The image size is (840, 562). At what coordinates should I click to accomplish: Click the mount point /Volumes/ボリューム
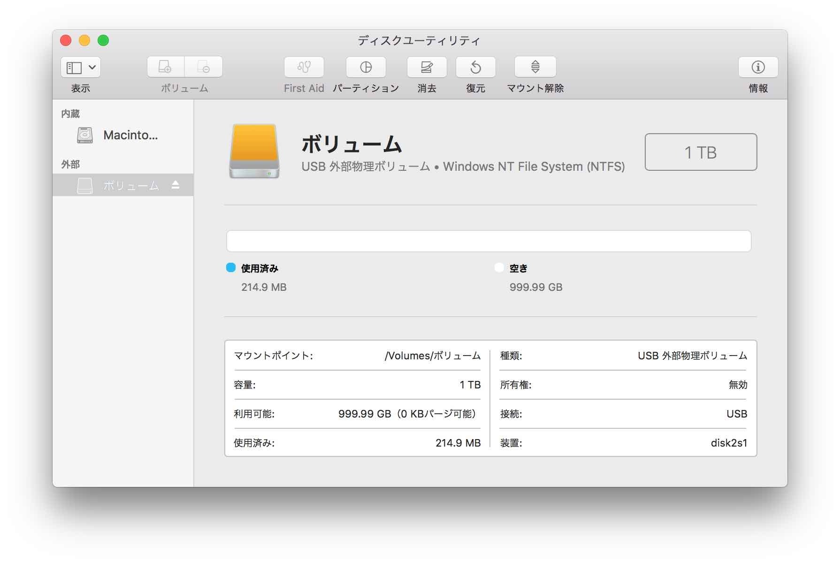click(x=433, y=356)
